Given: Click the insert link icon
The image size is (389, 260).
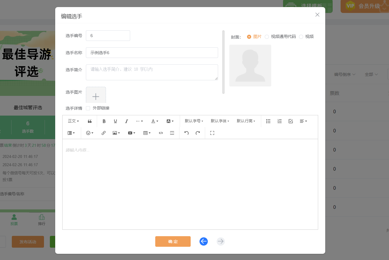Looking at the screenshot, I should click(x=104, y=133).
